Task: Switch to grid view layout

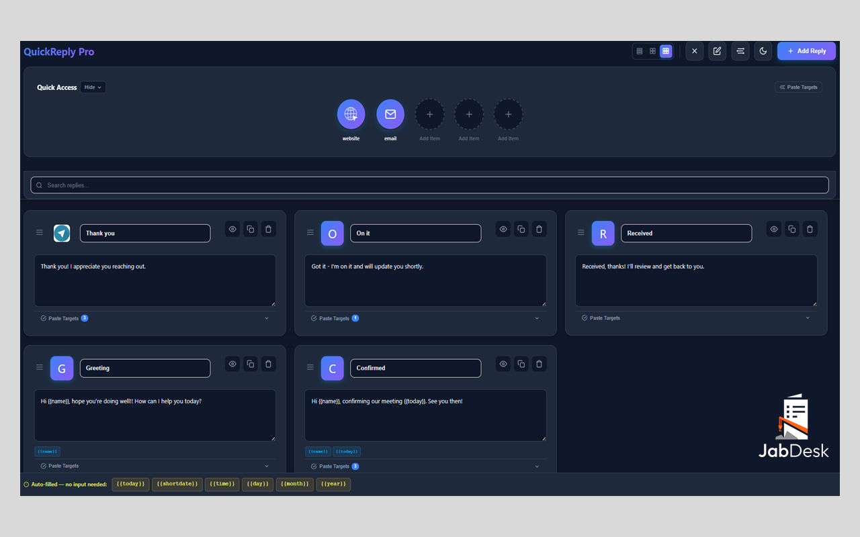Action: point(652,51)
